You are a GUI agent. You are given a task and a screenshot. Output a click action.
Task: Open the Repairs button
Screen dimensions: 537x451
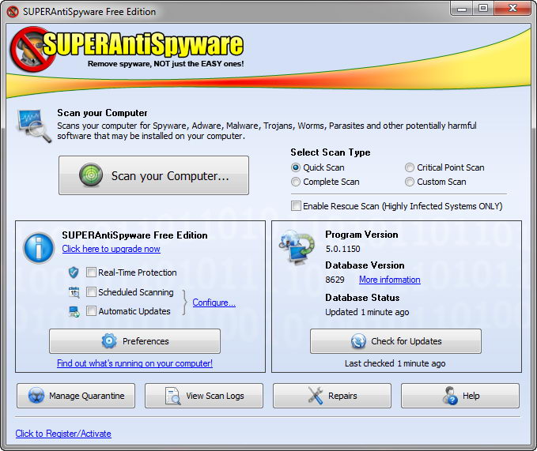(x=332, y=396)
